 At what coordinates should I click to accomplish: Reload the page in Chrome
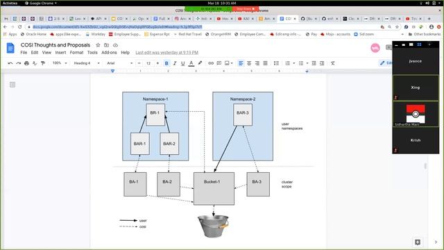(x=19, y=26)
